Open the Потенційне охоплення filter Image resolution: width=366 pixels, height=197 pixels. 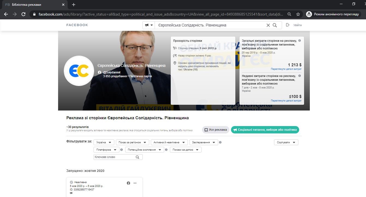[145, 150]
